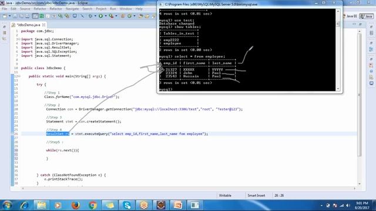The height and width of the screenshot is (211, 376).
Task: Click the editor scroll up arrow
Action: pos(359,31)
